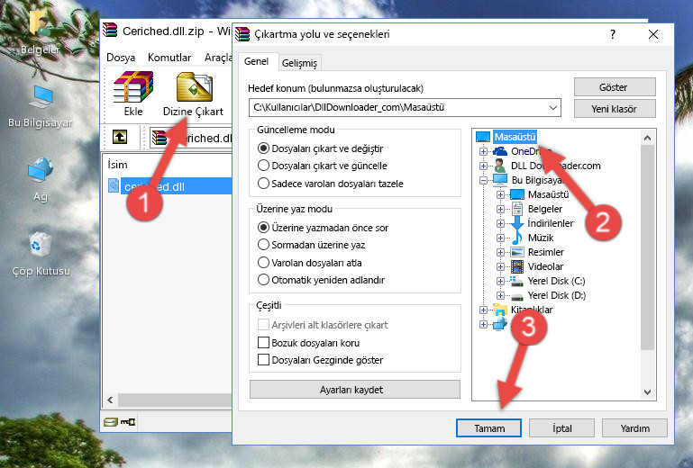
Task: Click the key password icon in status bar
Action: 128,422
